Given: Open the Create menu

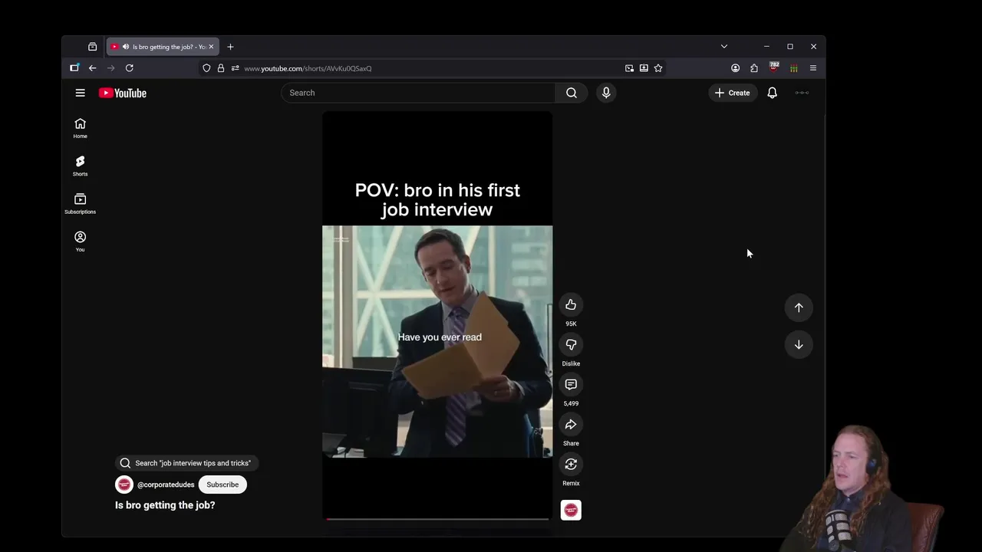Looking at the screenshot, I should (732, 93).
